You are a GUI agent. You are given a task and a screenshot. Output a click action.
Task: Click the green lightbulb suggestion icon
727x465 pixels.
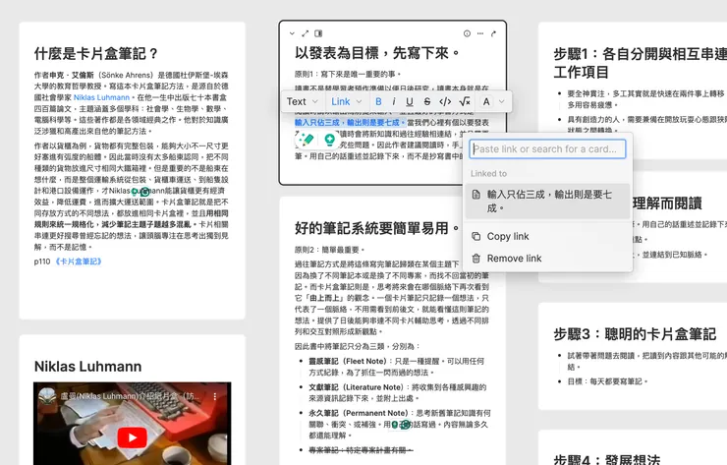tap(330, 139)
